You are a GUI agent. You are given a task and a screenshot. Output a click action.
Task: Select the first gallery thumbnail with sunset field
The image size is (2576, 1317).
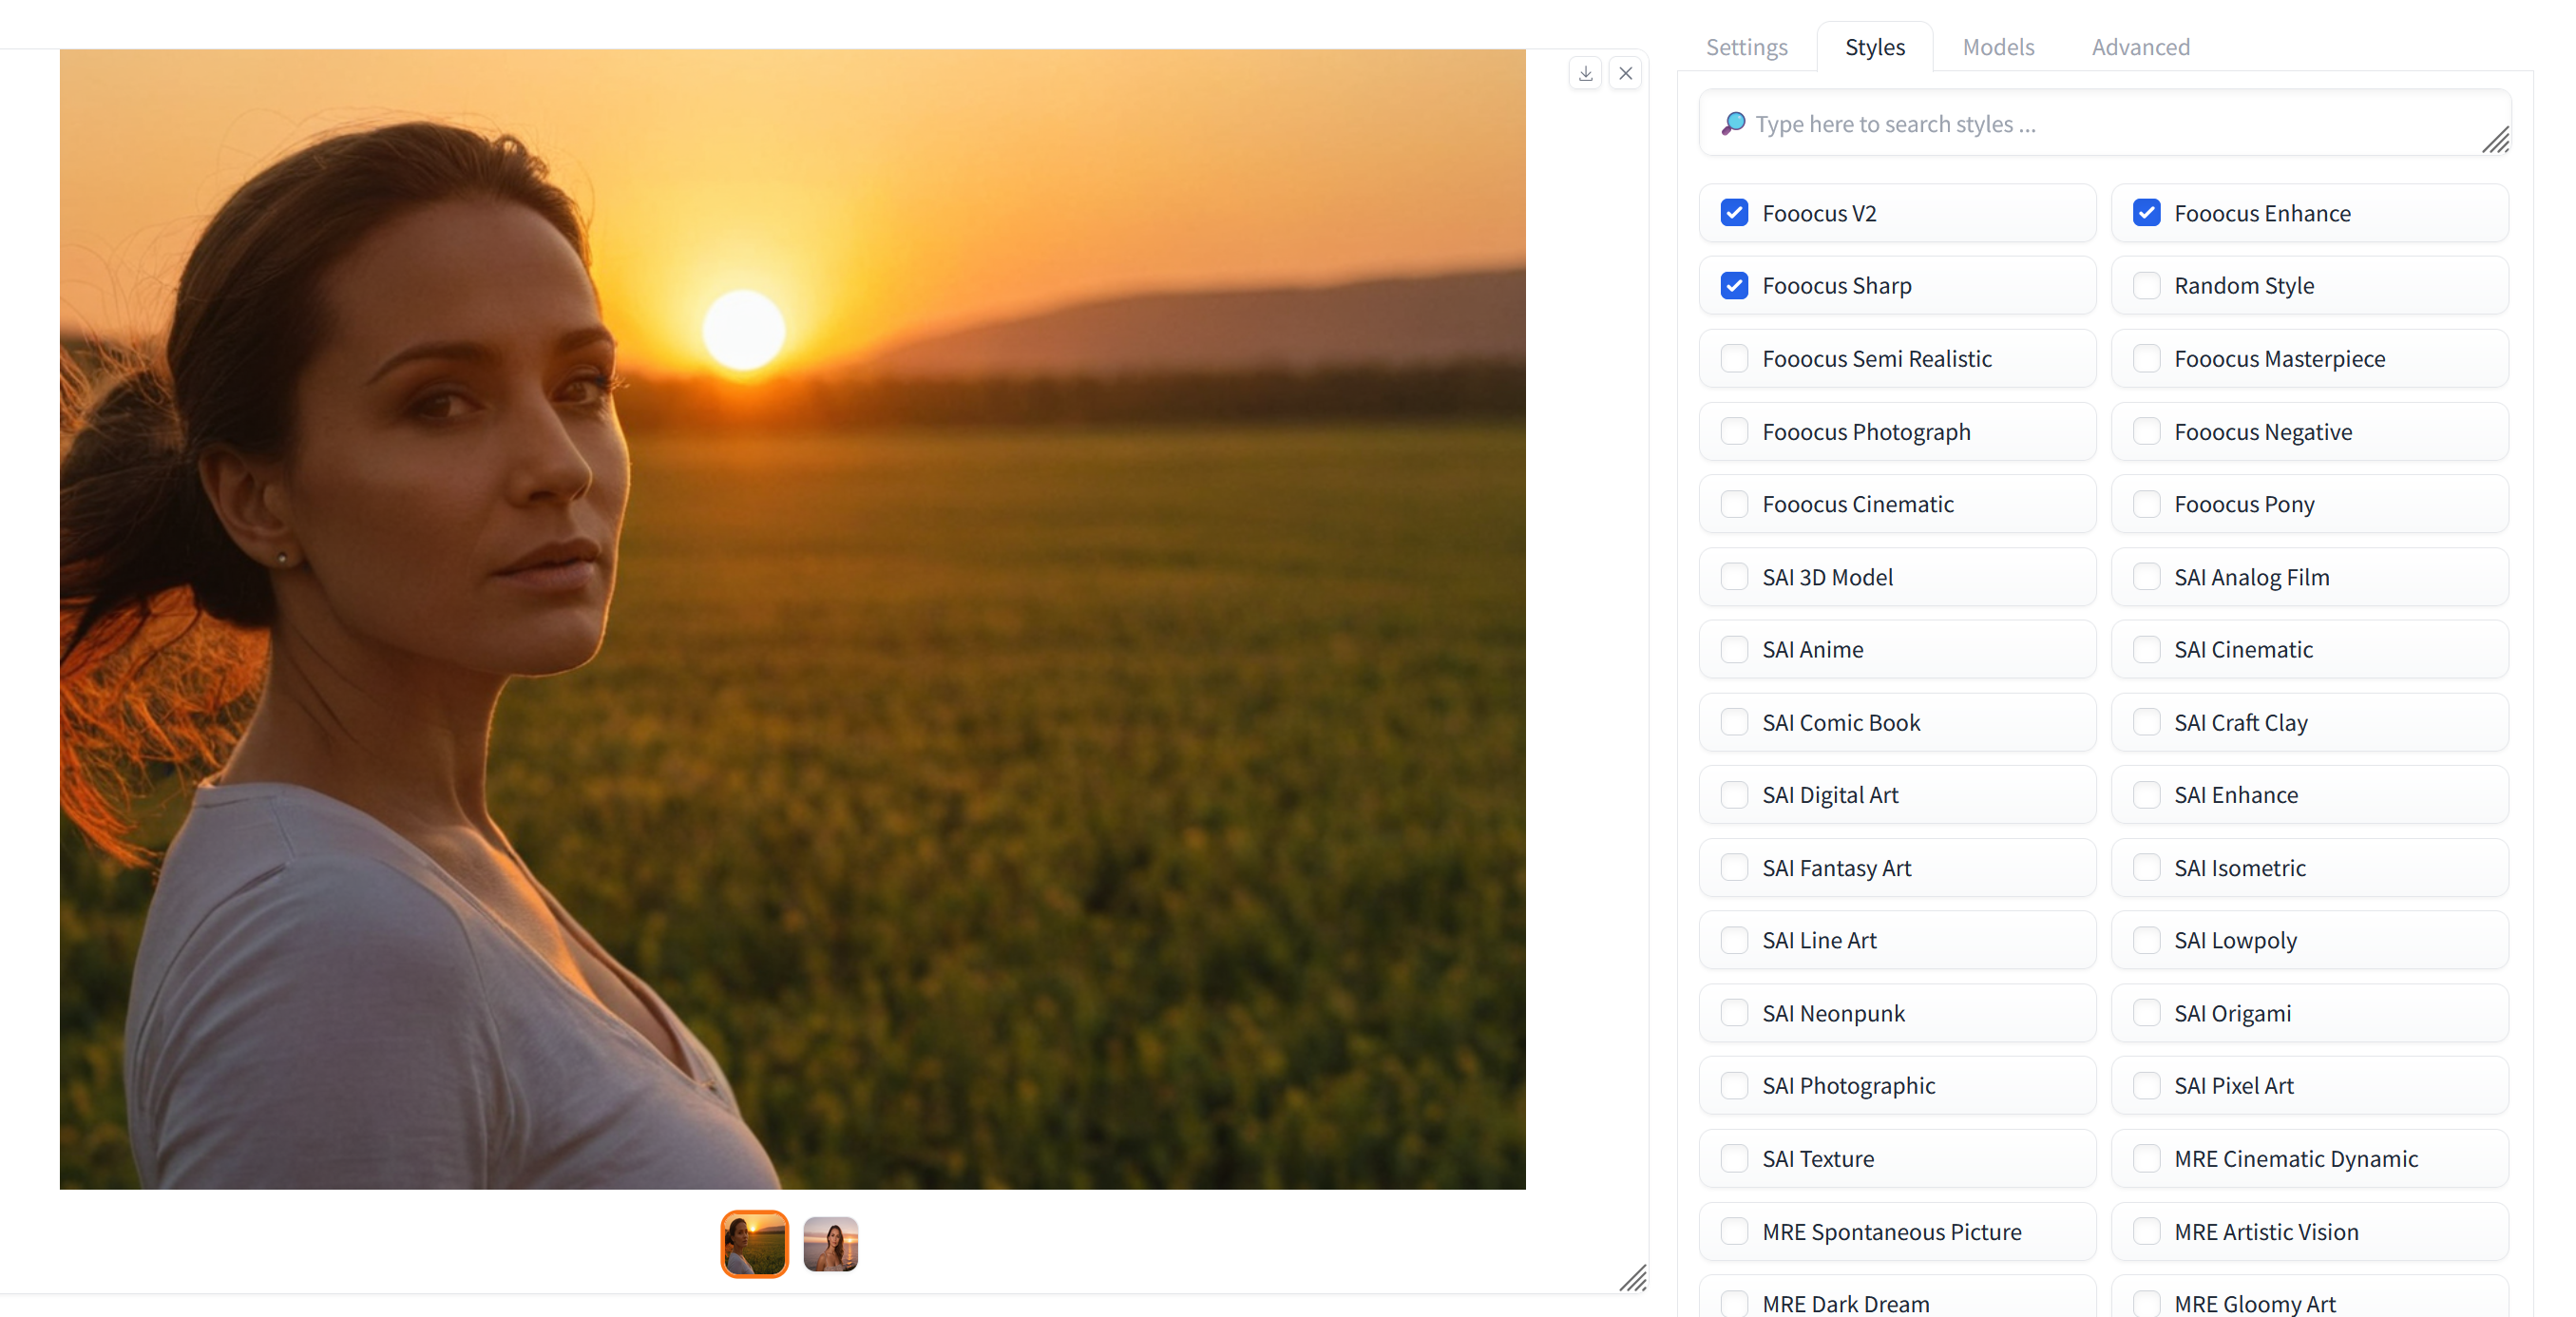click(x=755, y=1244)
